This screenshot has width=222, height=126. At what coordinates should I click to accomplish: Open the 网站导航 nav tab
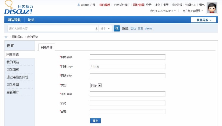pyautogui.click(x=14, y=20)
